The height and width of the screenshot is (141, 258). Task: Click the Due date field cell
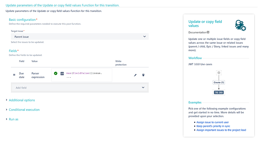(x=22, y=75)
